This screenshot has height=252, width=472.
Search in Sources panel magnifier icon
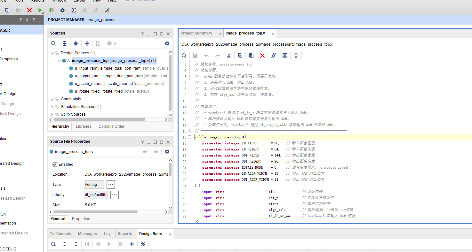click(x=54, y=43)
